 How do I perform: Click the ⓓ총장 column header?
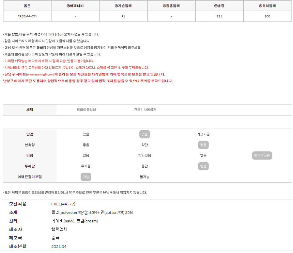click(x=219, y=6)
